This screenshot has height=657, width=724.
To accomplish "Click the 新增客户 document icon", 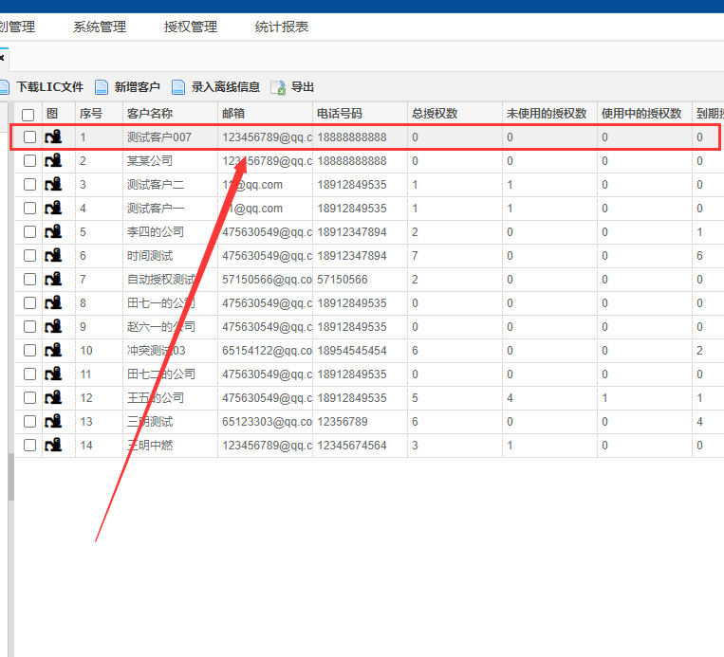I will click(102, 87).
